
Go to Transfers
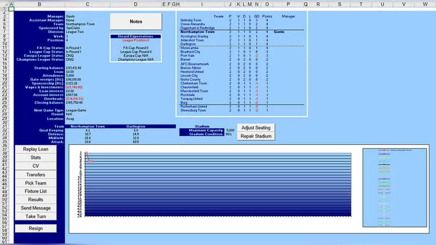(36, 175)
